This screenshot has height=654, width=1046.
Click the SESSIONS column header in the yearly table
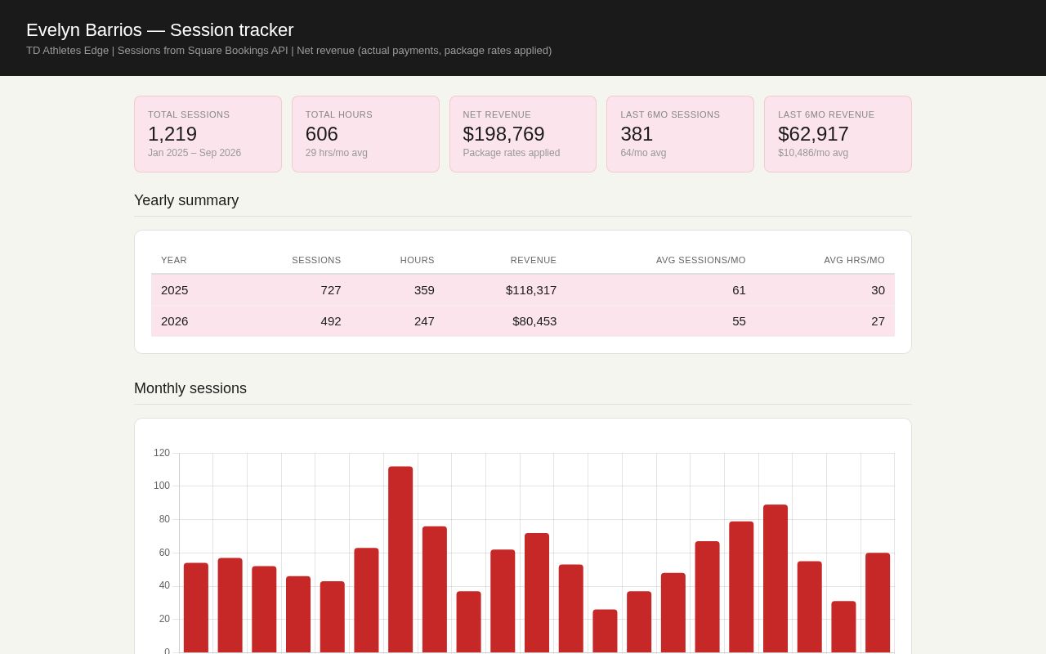(316, 260)
